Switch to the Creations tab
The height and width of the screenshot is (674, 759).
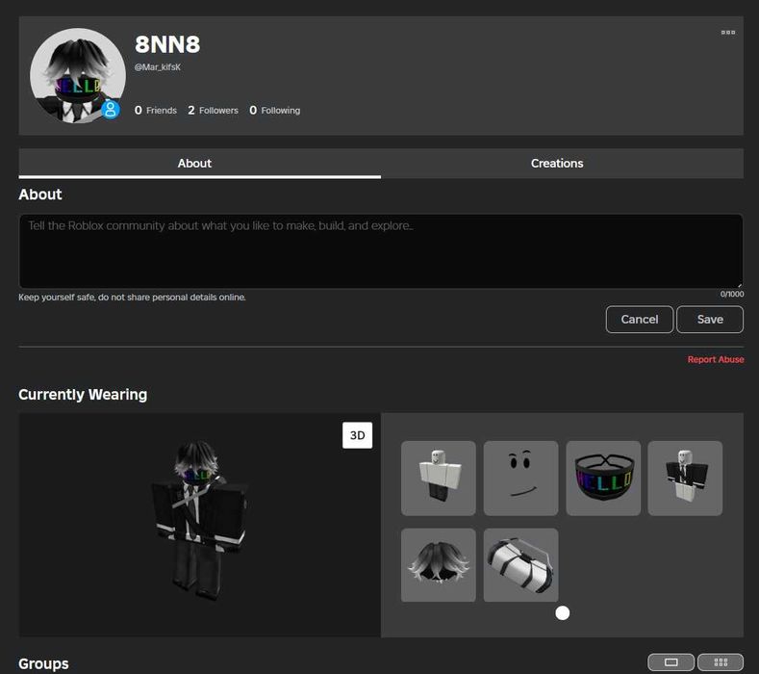click(557, 164)
